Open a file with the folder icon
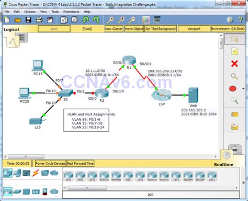The width and height of the screenshot is (248, 201). click(18, 20)
